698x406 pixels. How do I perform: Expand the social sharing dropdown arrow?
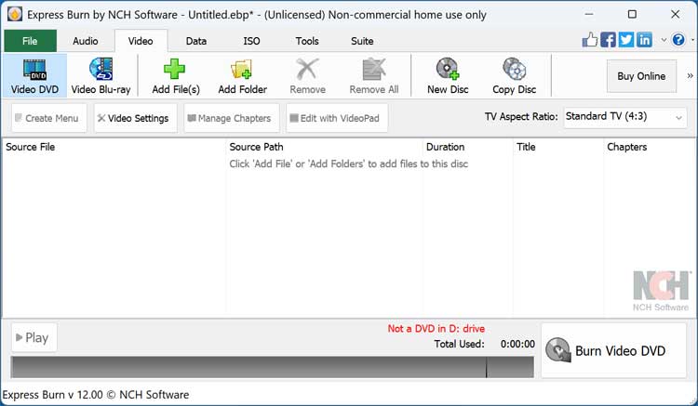click(664, 40)
